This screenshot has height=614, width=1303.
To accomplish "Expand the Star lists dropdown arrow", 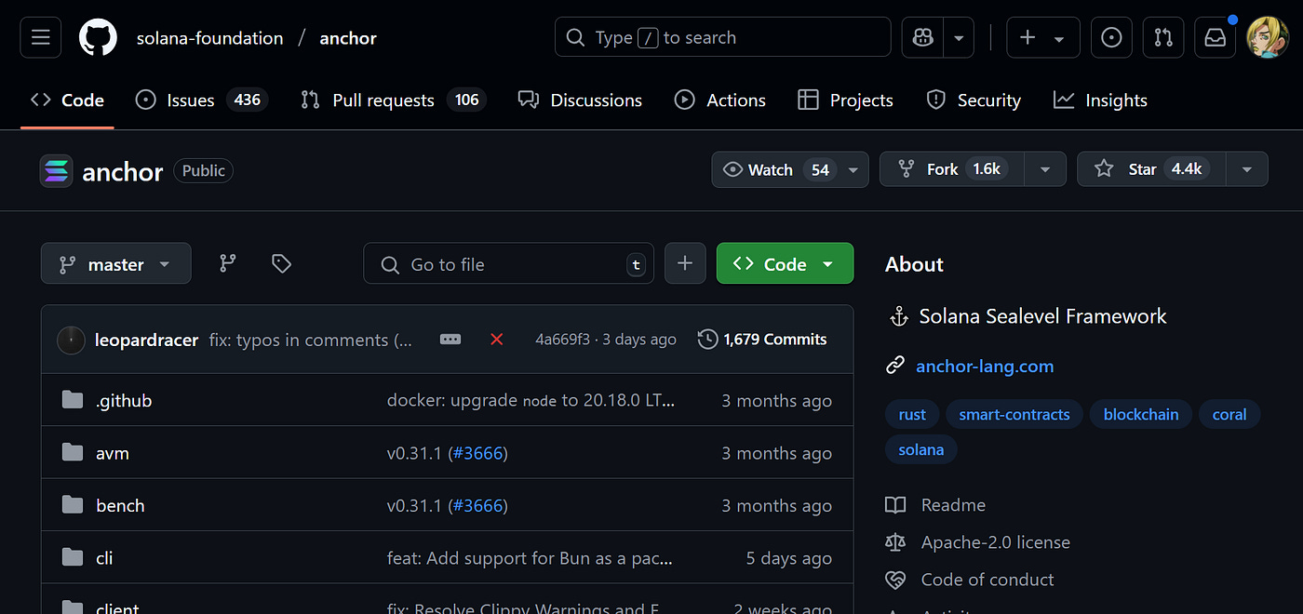I will point(1247,169).
